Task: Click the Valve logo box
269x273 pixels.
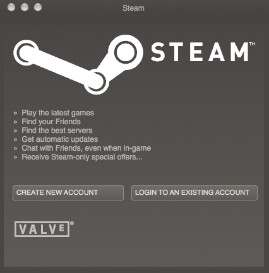Action: click(42, 229)
